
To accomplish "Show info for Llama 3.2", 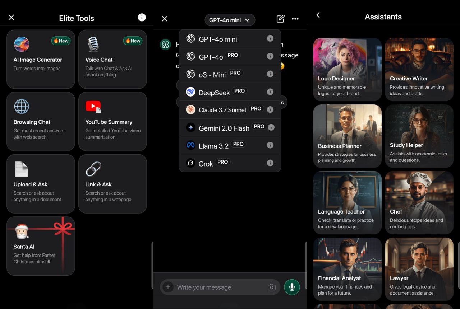I will (x=270, y=145).
